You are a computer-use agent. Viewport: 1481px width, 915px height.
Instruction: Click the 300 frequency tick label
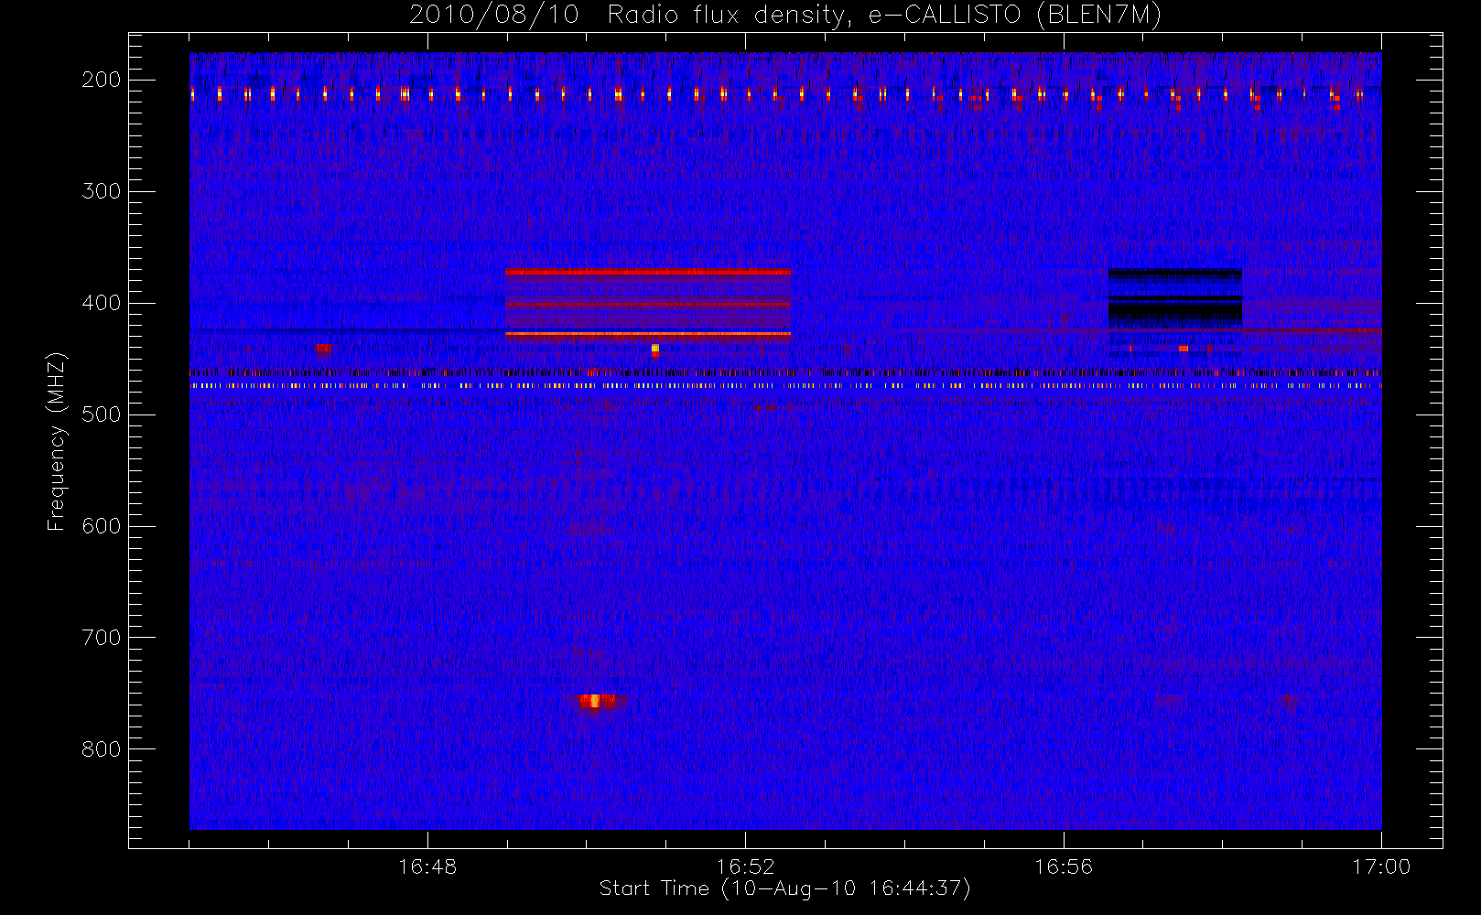click(x=102, y=191)
